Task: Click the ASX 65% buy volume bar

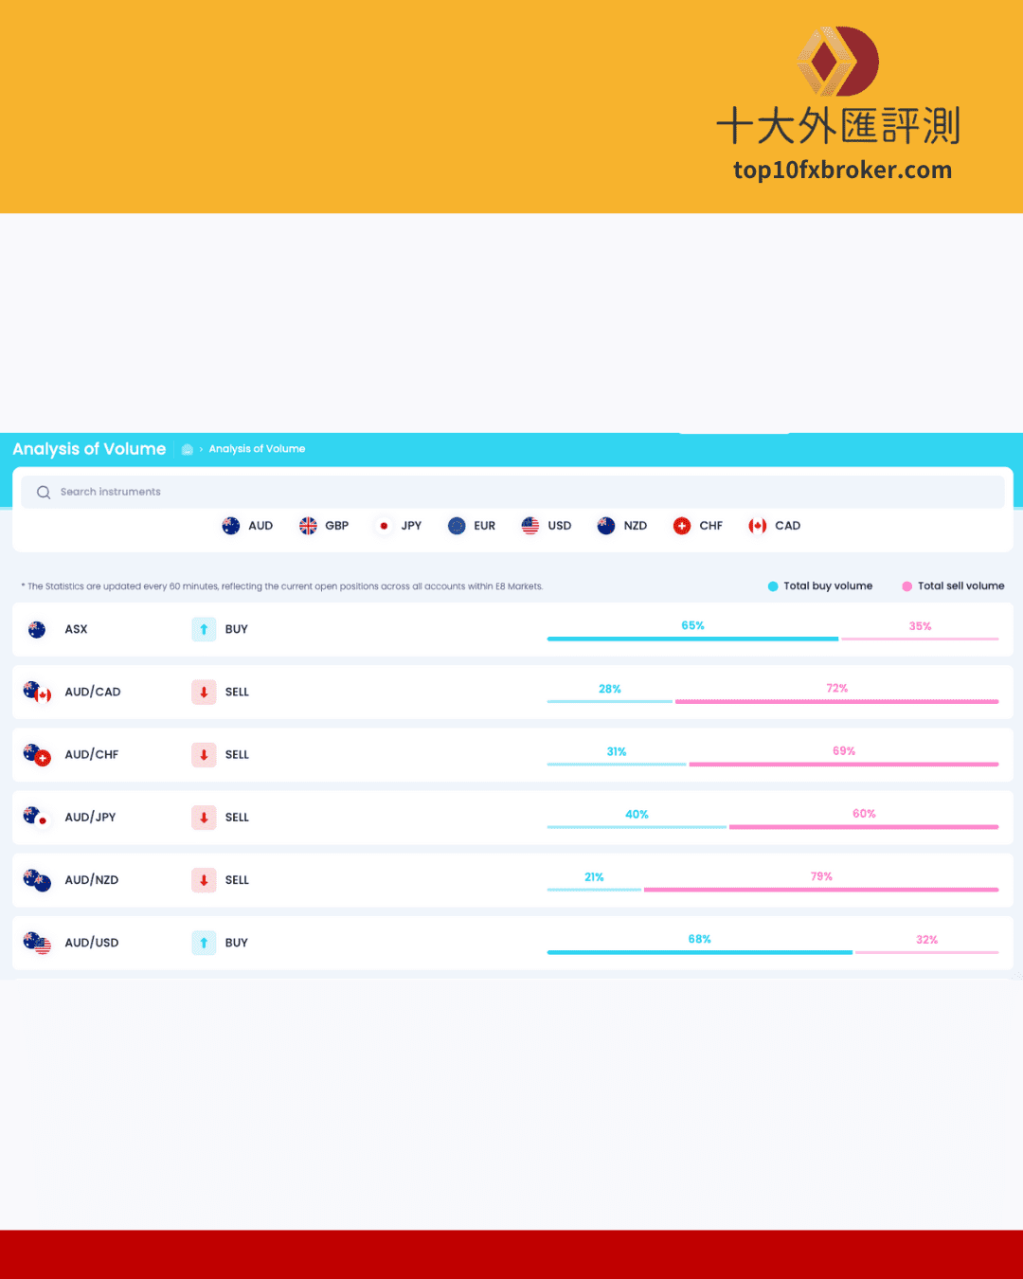Action: click(x=692, y=639)
